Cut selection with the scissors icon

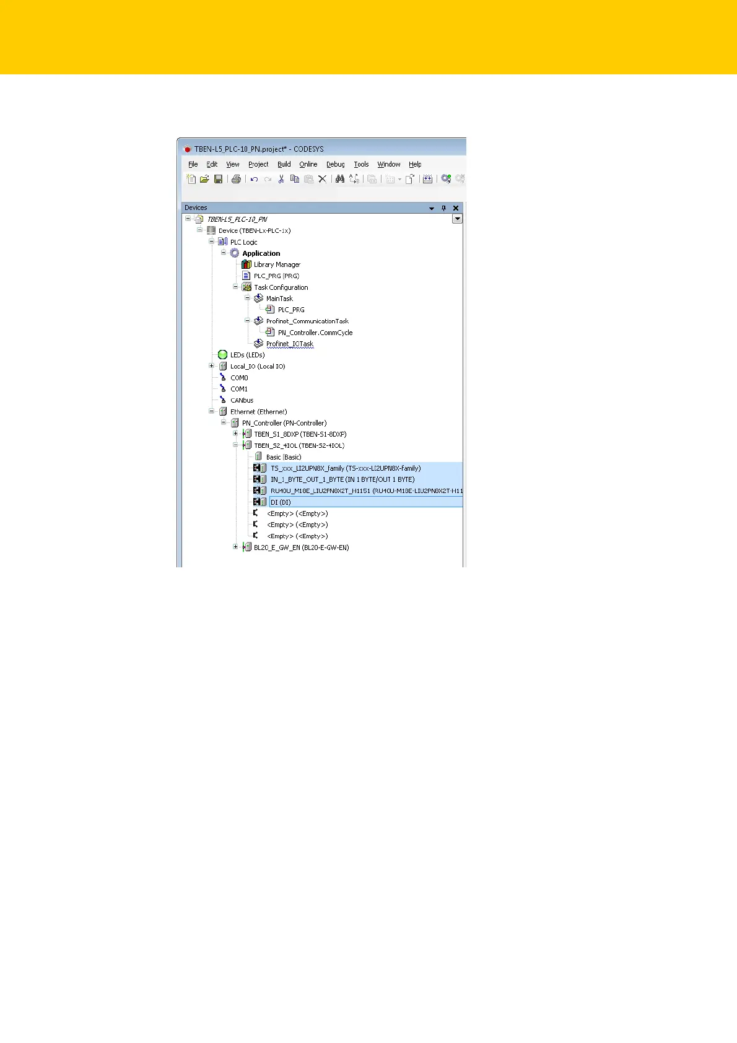click(281, 179)
